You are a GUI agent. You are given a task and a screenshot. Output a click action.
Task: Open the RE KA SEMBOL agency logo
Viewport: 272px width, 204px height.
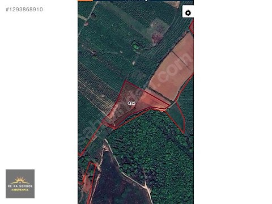click(x=20, y=184)
